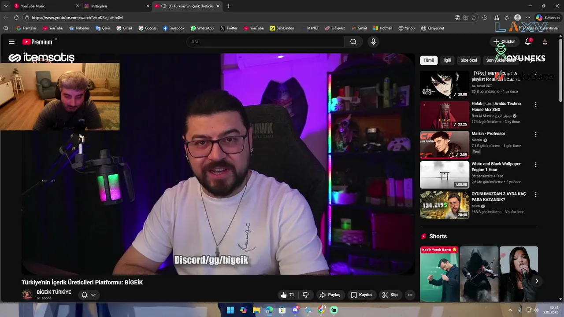Open options for OYUNUMUZDAN 3 AYDA video

click(x=536, y=195)
